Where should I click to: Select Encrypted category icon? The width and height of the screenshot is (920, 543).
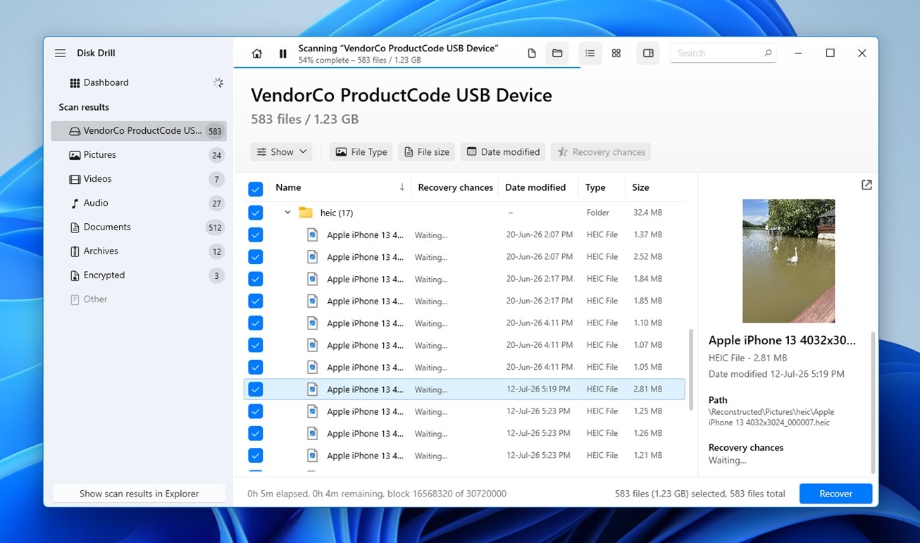pos(75,275)
